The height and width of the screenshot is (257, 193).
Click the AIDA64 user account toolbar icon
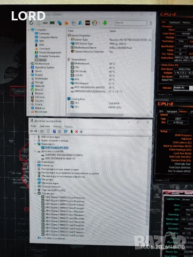point(80,23)
